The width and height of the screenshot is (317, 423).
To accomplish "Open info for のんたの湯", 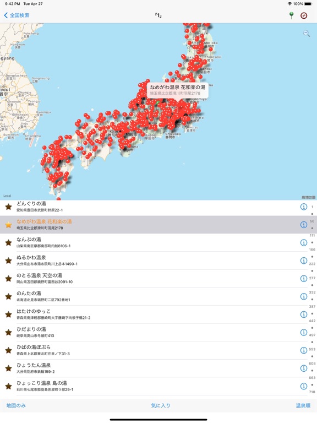I will [304, 296].
